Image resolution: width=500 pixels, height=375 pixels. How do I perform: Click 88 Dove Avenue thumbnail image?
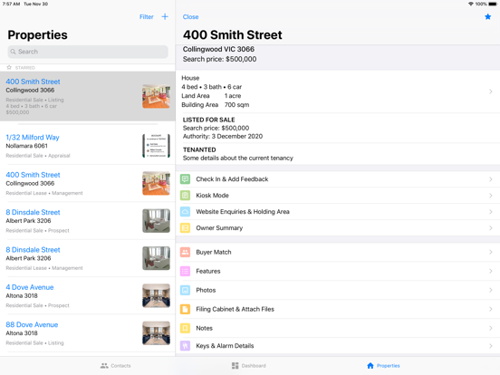click(x=156, y=333)
